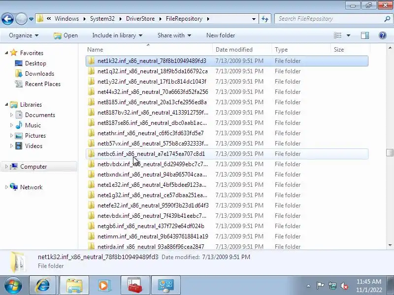The height and width of the screenshot is (295, 394).
Task: Expand the Documents library
Action: (11, 115)
